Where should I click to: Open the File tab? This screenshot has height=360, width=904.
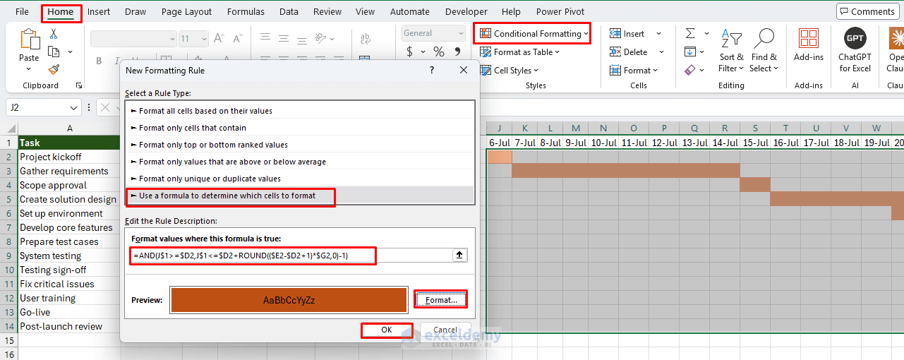(22, 12)
